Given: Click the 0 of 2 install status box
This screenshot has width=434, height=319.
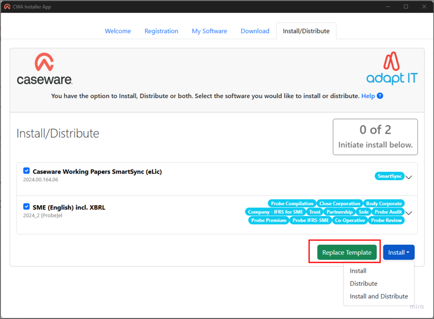Looking at the screenshot, I should [x=375, y=136].
